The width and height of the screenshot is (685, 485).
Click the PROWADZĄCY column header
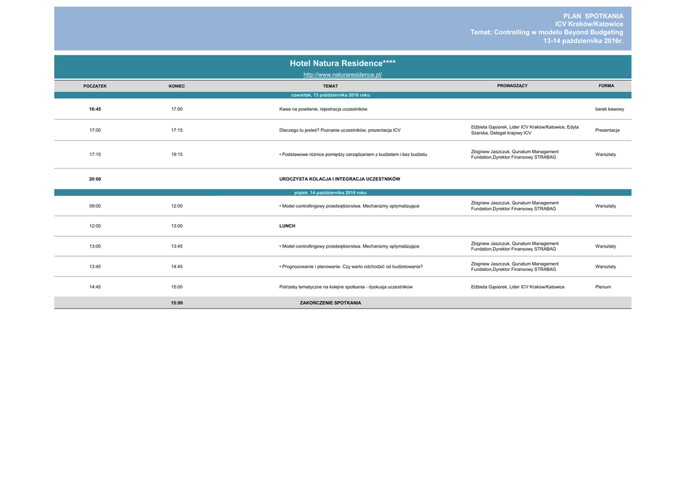[512, 86]
